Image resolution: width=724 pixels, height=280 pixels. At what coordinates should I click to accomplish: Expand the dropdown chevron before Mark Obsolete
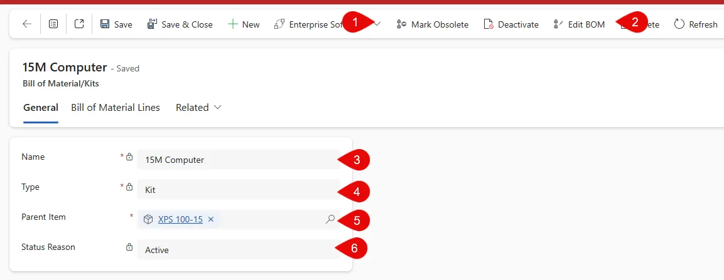point(377,24)
